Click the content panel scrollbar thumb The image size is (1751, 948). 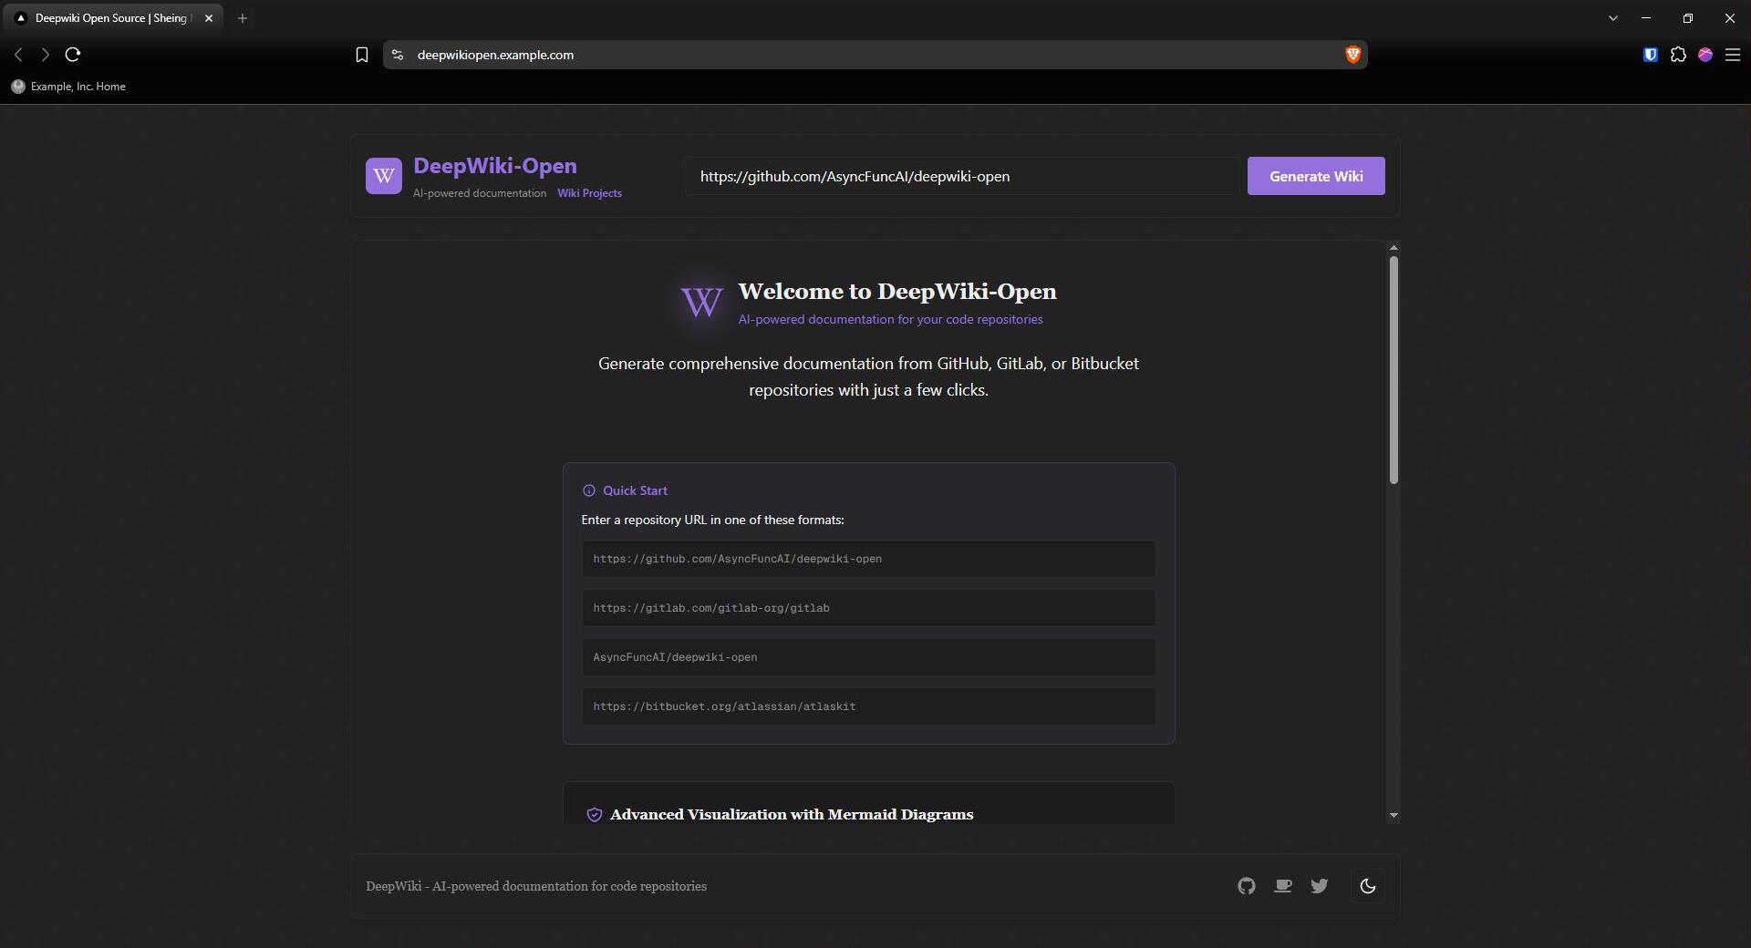(1394, 370)
